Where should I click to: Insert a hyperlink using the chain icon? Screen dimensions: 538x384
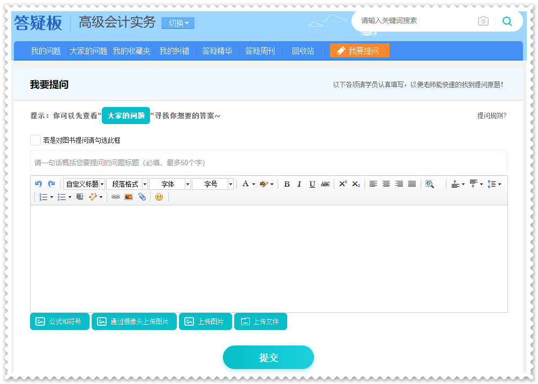click(114, 197)
